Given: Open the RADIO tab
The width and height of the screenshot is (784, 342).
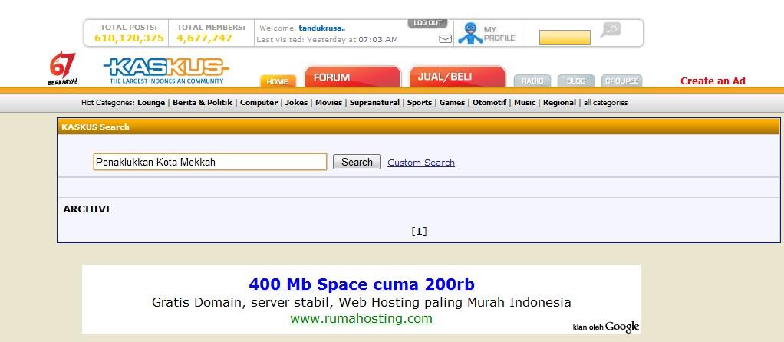Looking at the screenshot, I should [532, 81].
